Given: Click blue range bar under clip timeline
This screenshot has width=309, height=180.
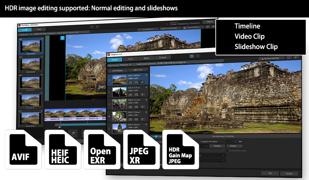Looking at the screenshot, I should (83, 124).
